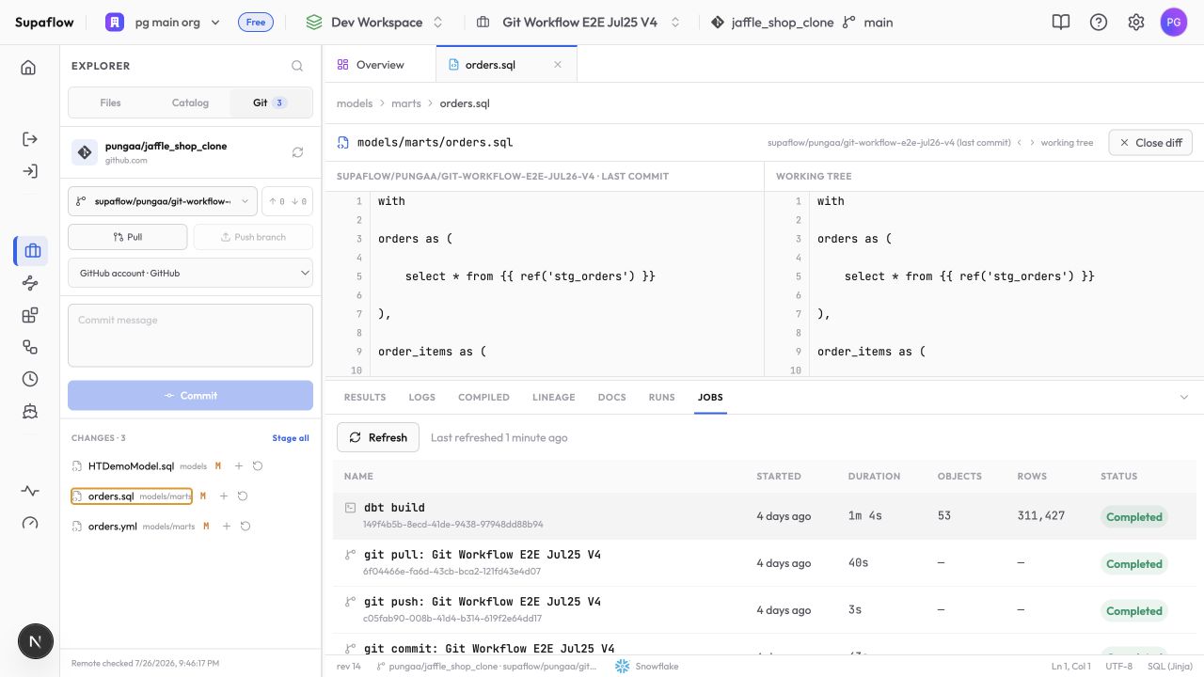The height and width of the screenshot is (677, 1204).
Task: Open the Workspace briefcase icon in sidebar
Action: point(33,251)
